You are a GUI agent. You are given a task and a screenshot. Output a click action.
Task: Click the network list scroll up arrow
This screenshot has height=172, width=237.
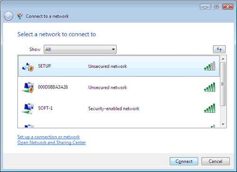pos(223,59)
